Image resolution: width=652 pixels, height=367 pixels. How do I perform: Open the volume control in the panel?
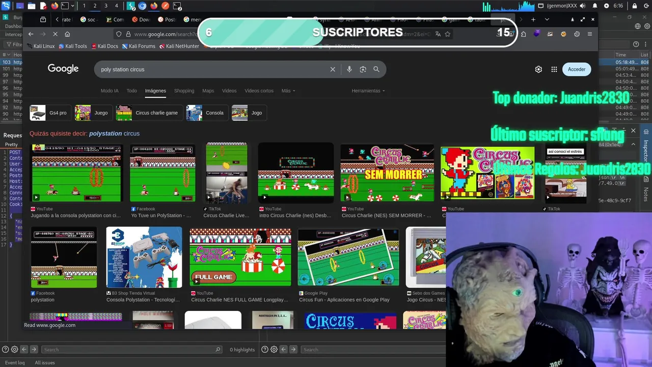click(582, 6)
